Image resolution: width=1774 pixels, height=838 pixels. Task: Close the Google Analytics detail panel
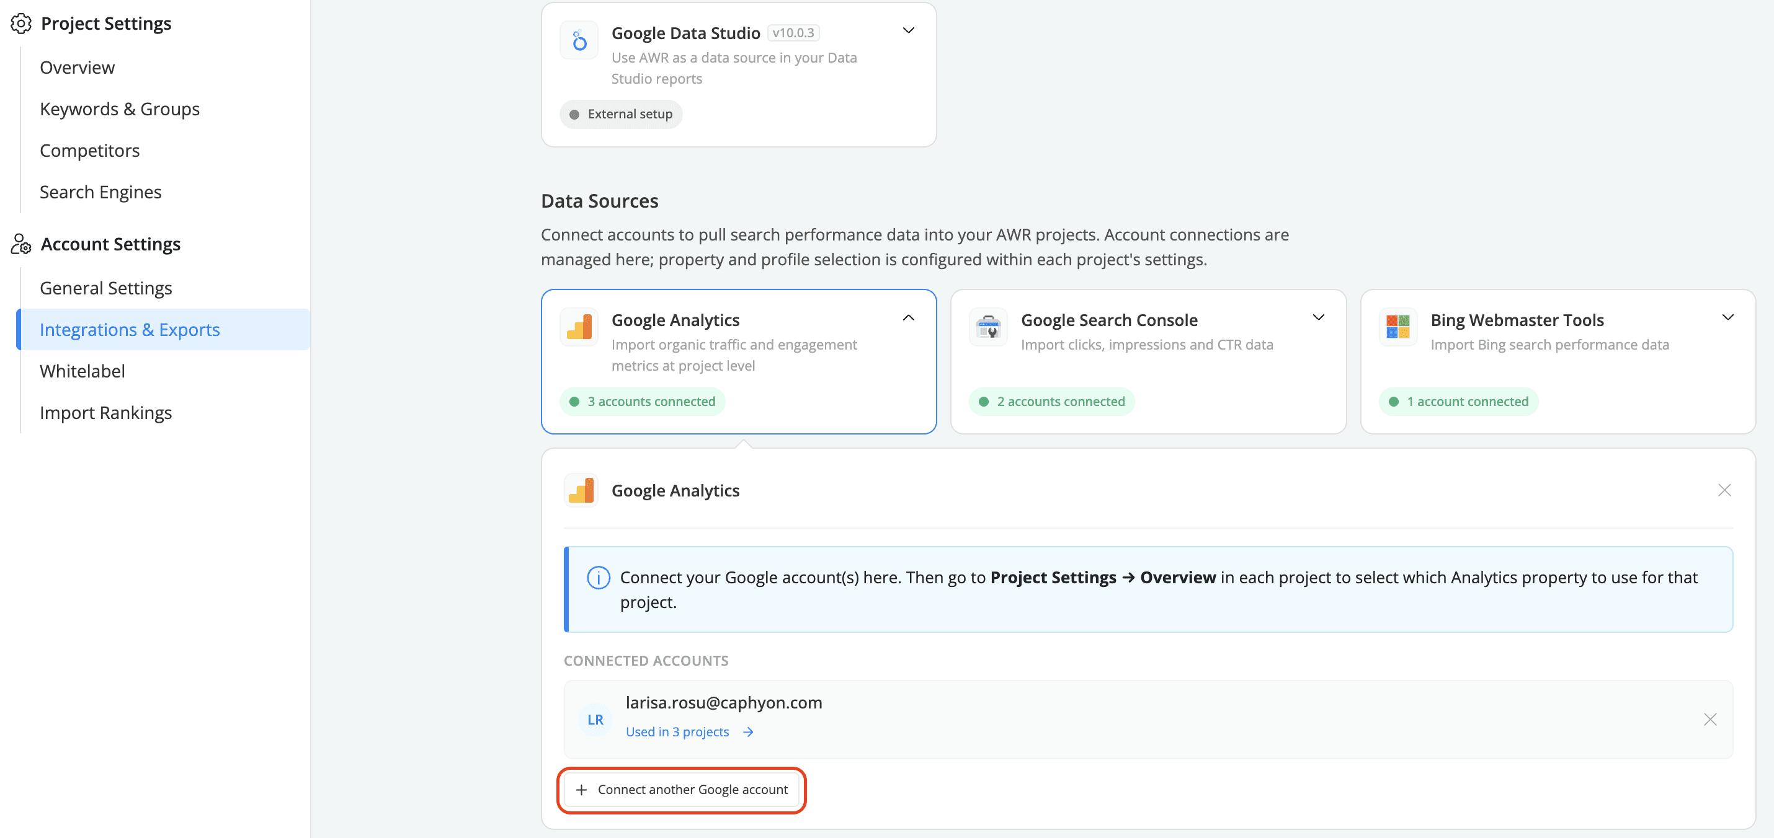tap(1724, 490)
